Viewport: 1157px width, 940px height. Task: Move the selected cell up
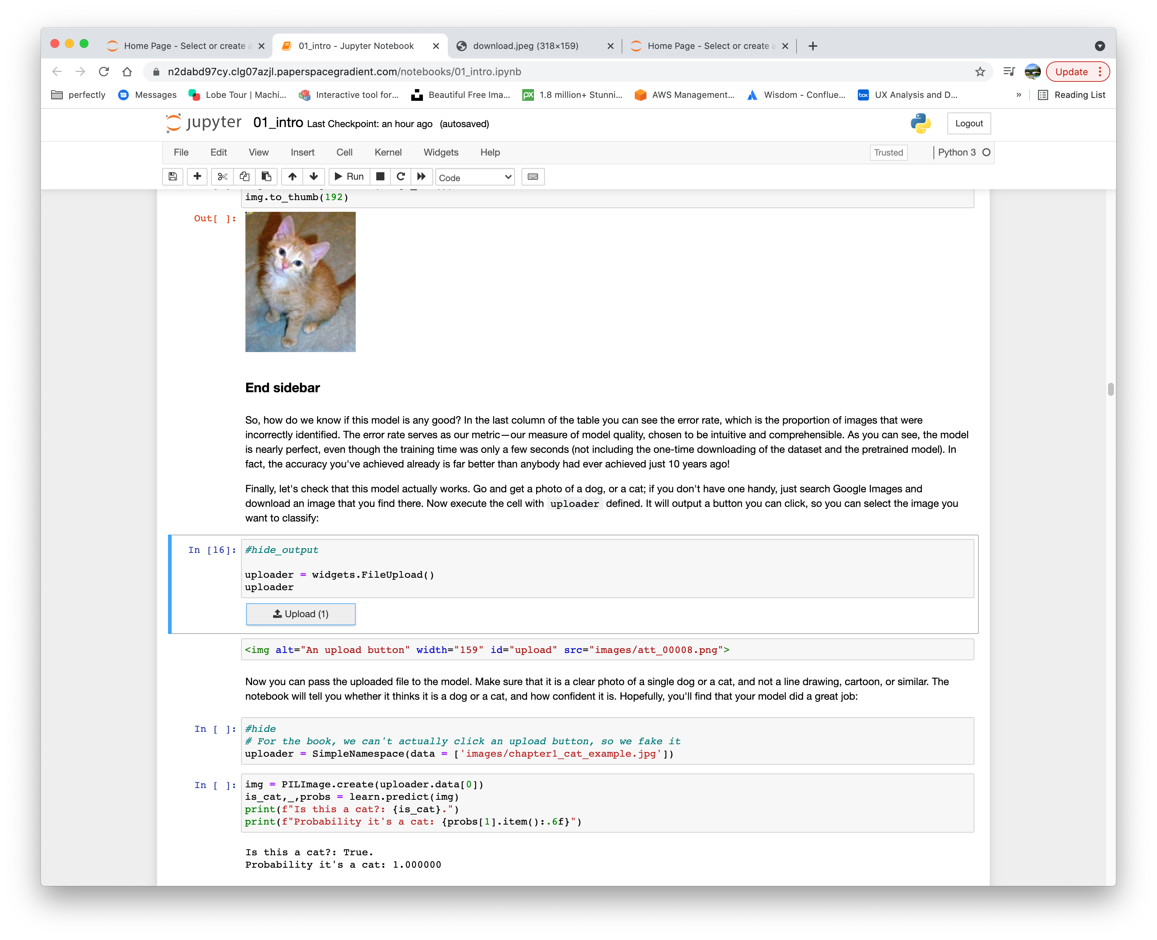[x=293, y=176]
